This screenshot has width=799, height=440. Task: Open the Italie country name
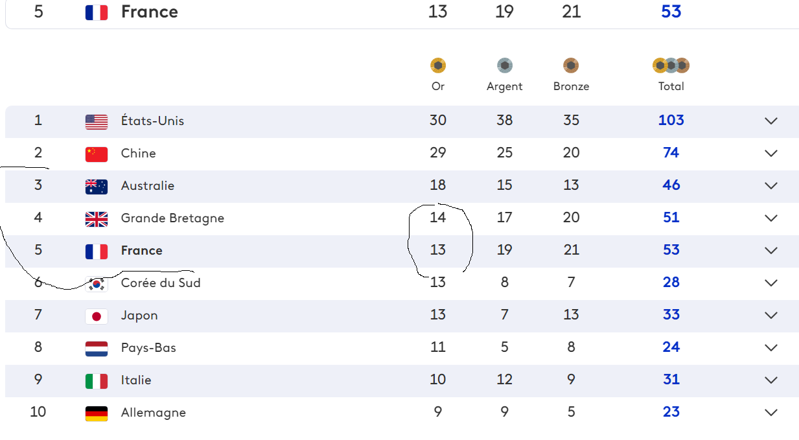(136, 380)
